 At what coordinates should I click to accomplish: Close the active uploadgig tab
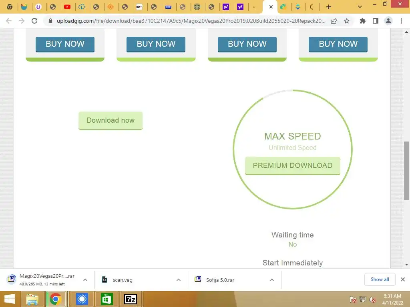tap(271, 7)
